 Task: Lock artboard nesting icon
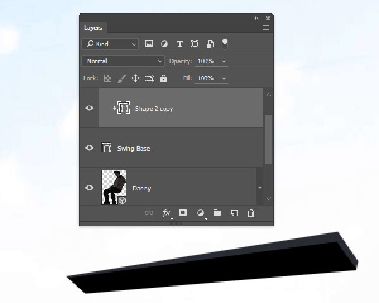click(x=149, y=78)
